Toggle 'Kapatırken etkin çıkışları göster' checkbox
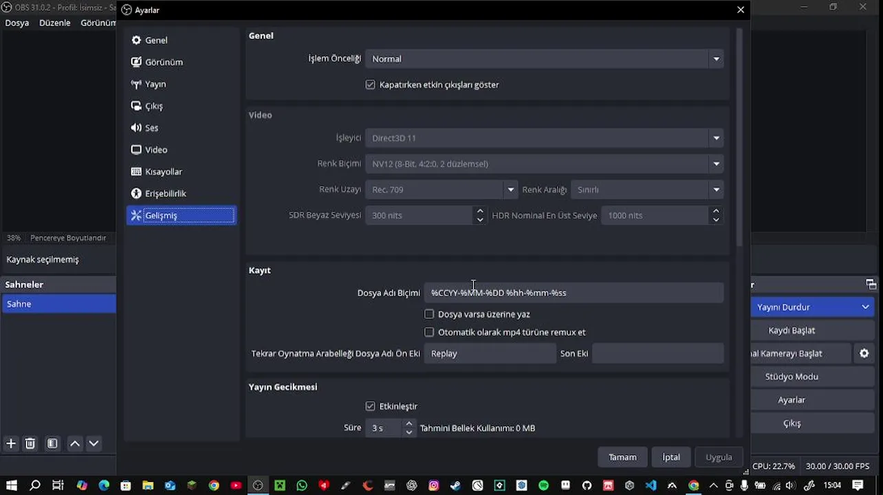The height and width of the screenshot is (495, 883). (x=371, y=85)
